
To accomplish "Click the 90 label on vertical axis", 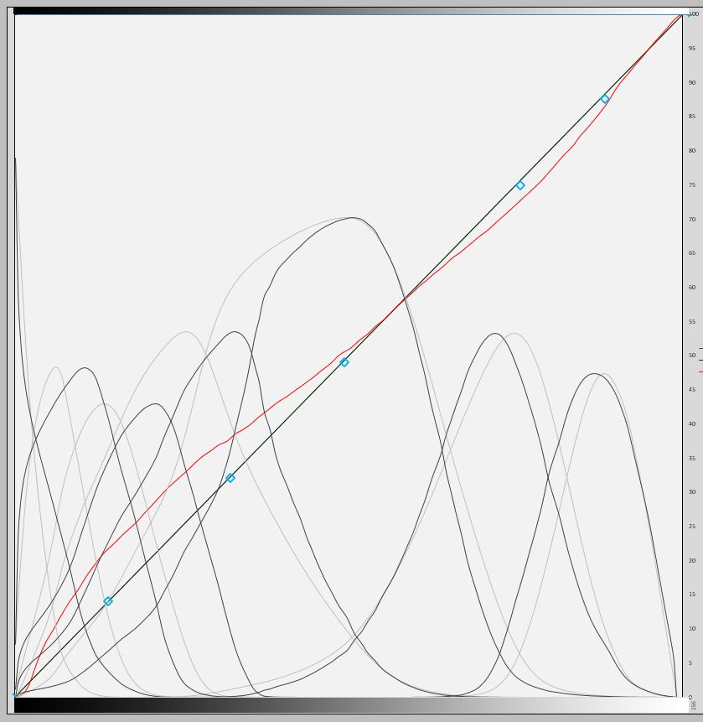I will (692, 83).
